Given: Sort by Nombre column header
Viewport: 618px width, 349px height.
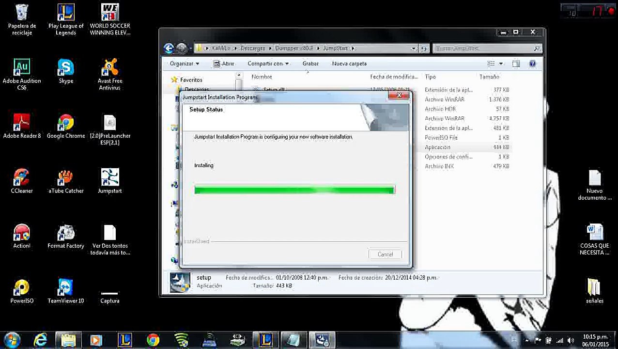Looking at the screenshot, I should click(x=262, y=77).
